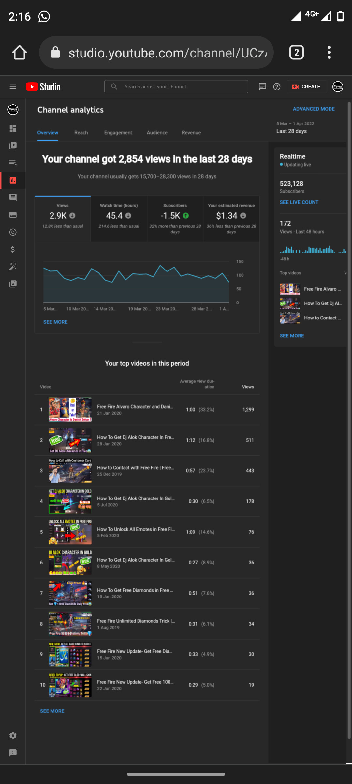Open the help question mark icon
The image size is (352, 784).
pos(277,87)
